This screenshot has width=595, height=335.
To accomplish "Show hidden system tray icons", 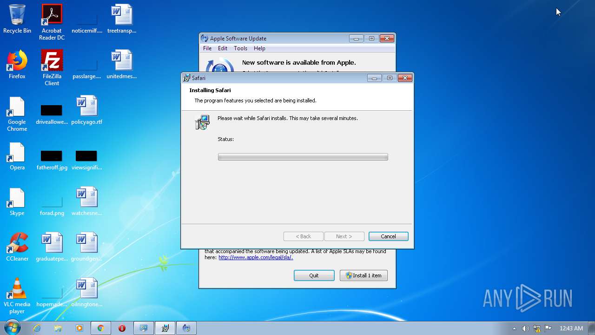I will point(514,328).
